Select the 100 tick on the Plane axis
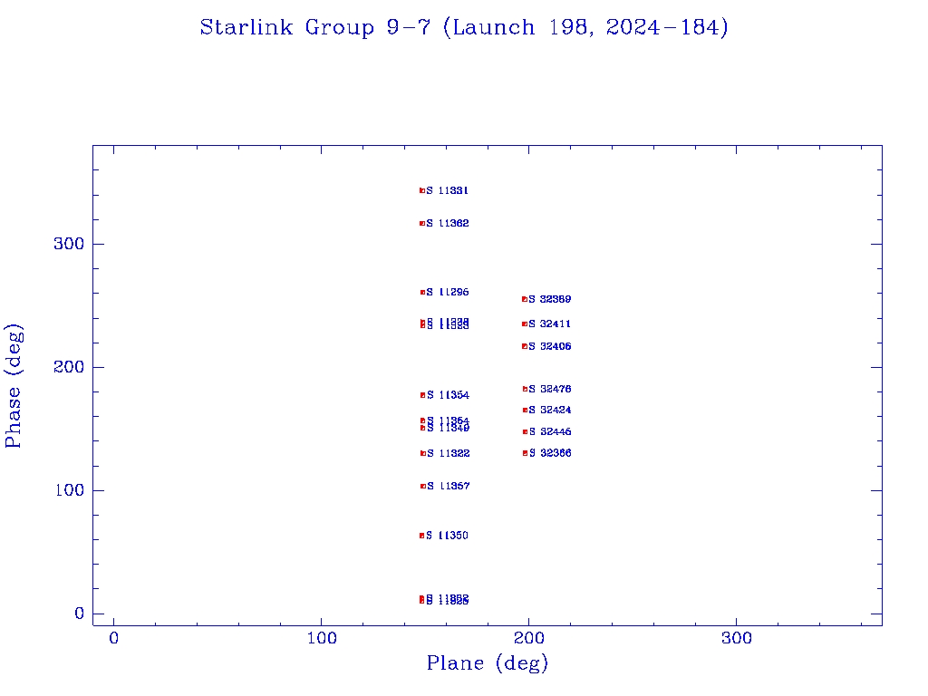The image size is (928, 696). (x=322, y=638)
